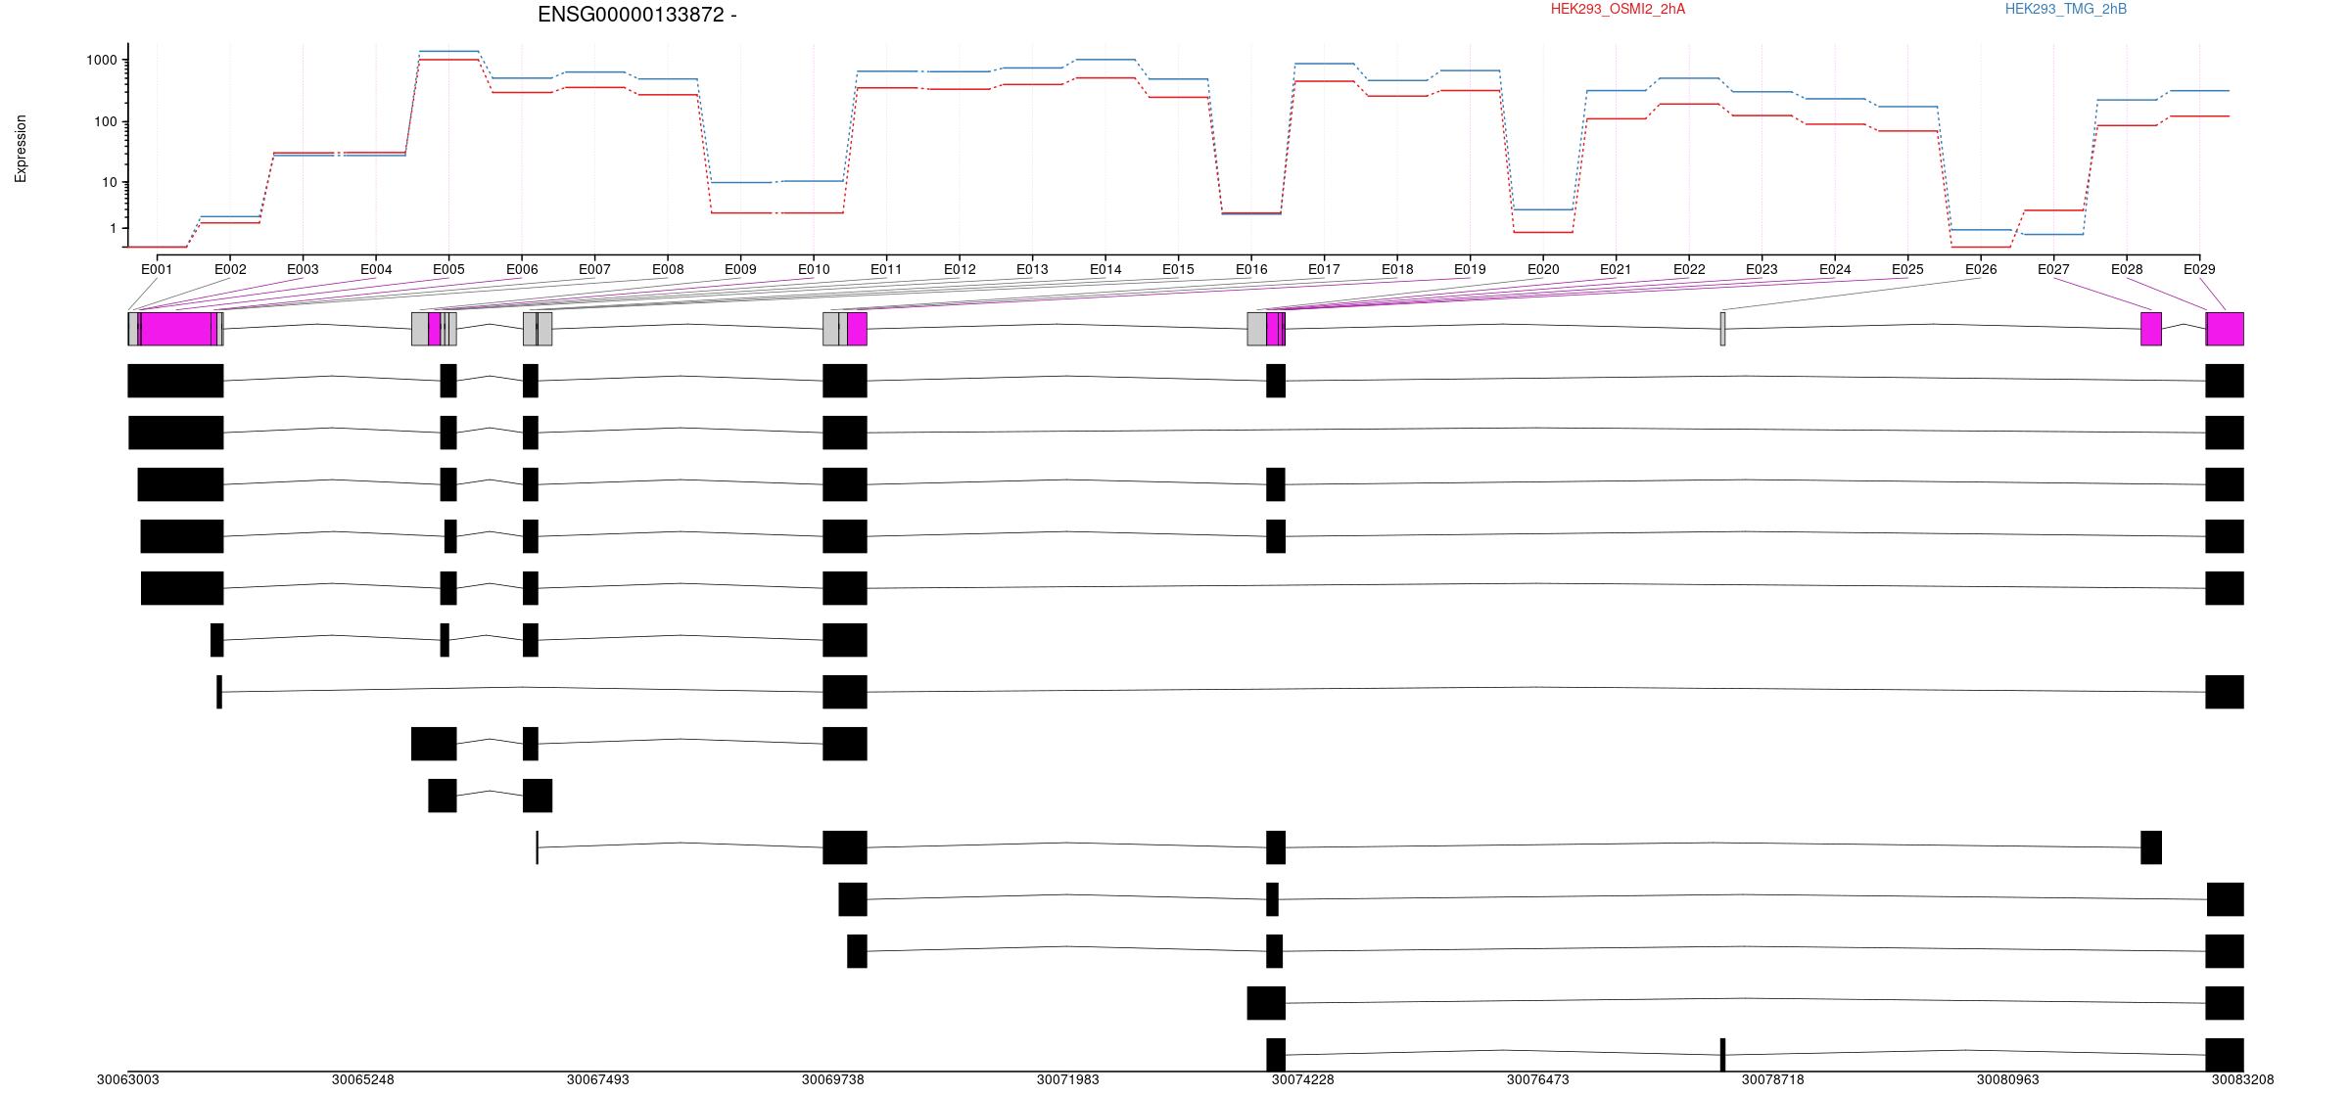Click exon label E027

point(2053,269)
